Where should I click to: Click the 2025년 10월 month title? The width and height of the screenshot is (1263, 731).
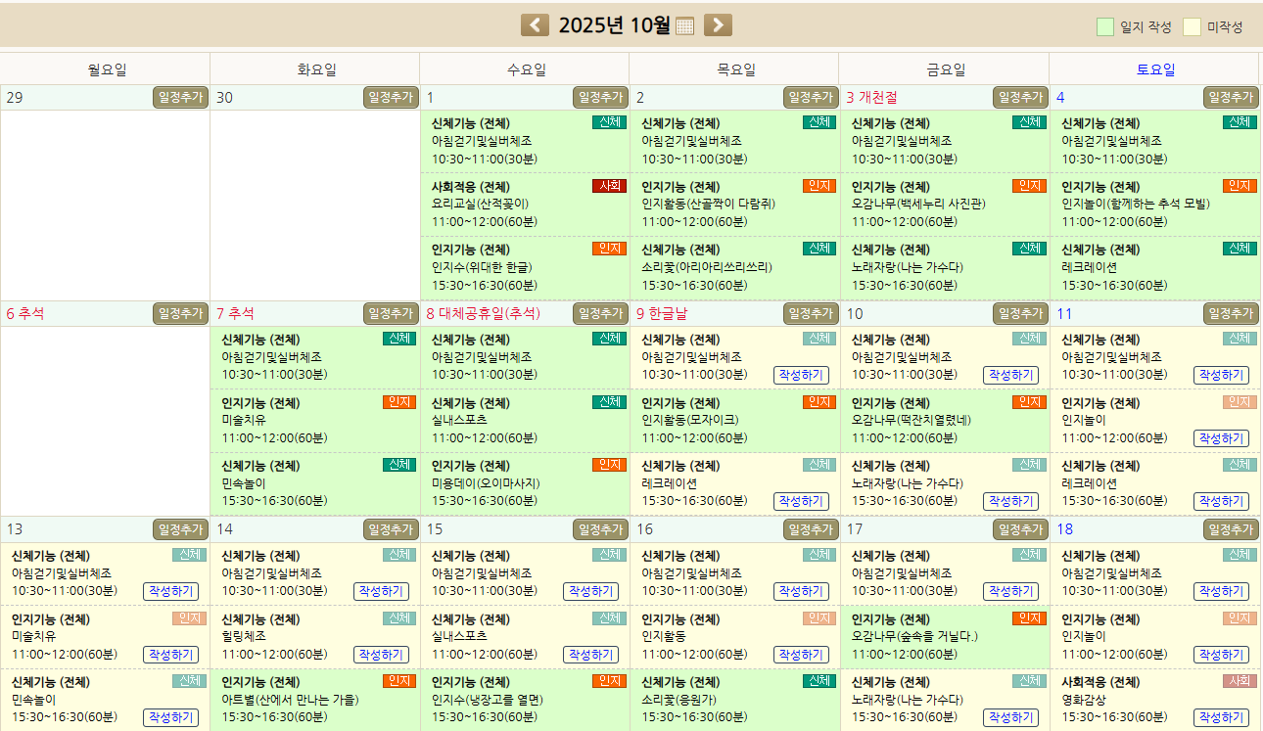614,26
